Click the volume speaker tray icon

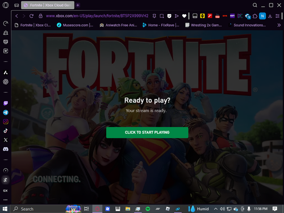(222, 209)
